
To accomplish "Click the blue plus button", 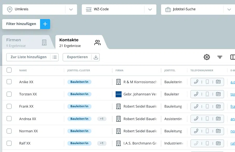I will coord(45,24).
